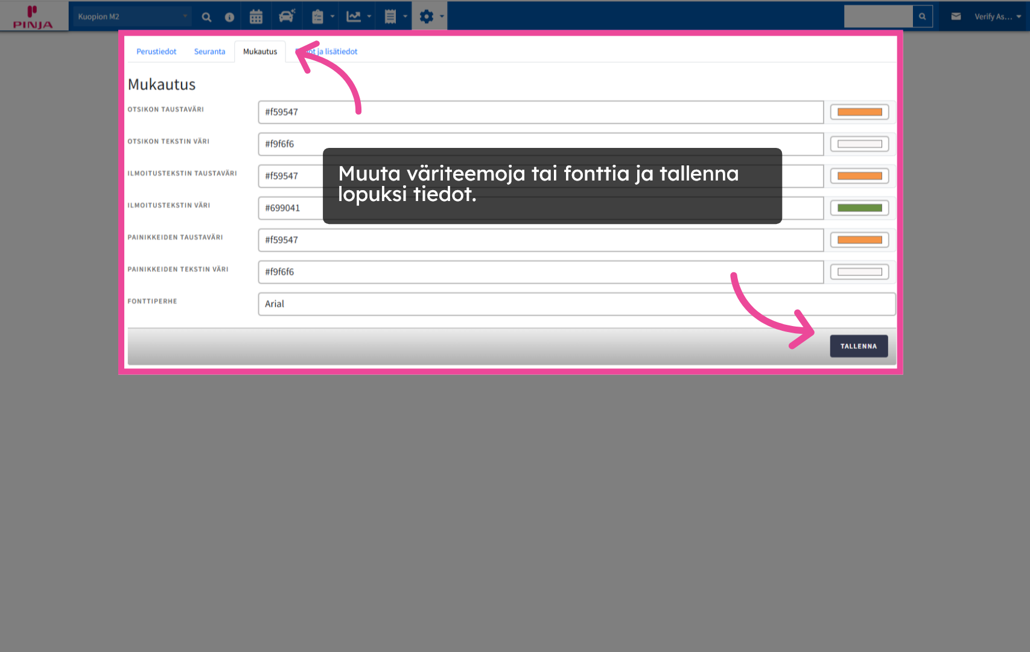Click the Otsikon taustaväri hex input
The height and width of the screenshot is (652, 1030).
[541, 112]
